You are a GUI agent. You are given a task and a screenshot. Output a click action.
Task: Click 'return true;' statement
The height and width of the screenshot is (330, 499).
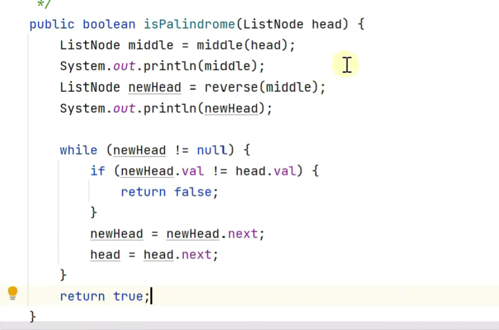point(105,296)
